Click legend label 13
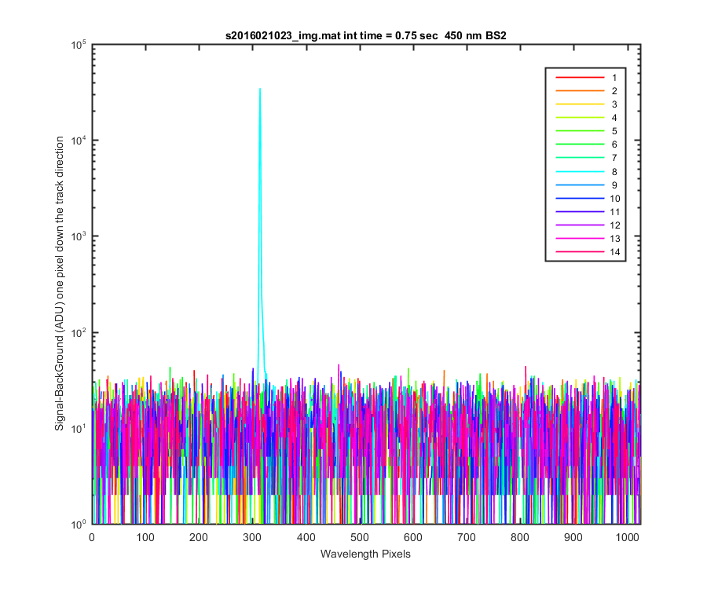This screenshot has width=707, height=589. (x=615, y=239)
